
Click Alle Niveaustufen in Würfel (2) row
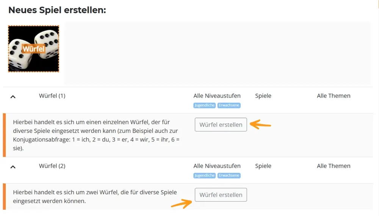[217, 166]
